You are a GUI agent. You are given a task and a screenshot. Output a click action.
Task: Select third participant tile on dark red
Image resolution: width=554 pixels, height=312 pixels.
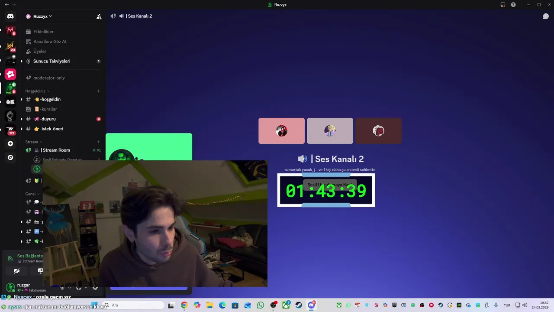click(x=379, y=131)
